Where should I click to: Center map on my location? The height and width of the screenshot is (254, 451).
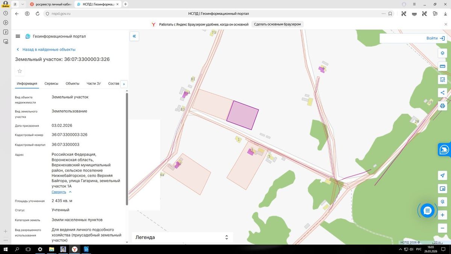pos(442,175)
